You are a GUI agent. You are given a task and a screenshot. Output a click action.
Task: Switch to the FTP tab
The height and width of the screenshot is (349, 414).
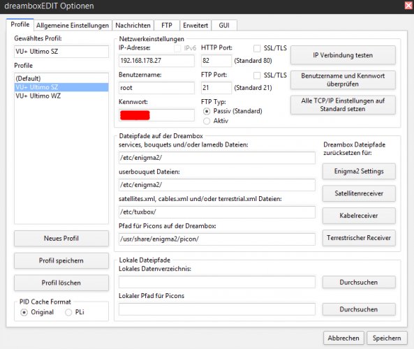(x=167, y=26)
